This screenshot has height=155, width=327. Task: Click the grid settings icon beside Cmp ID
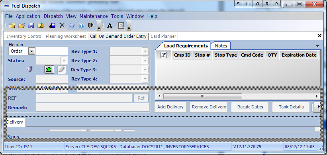164,55
